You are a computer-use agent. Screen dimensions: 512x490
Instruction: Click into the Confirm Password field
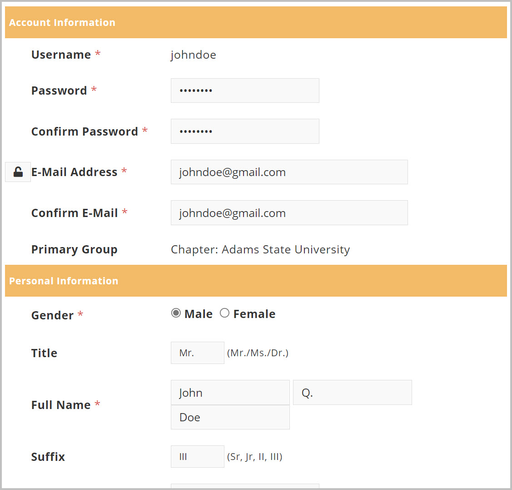pyautogui.click(x=245, y=131)
